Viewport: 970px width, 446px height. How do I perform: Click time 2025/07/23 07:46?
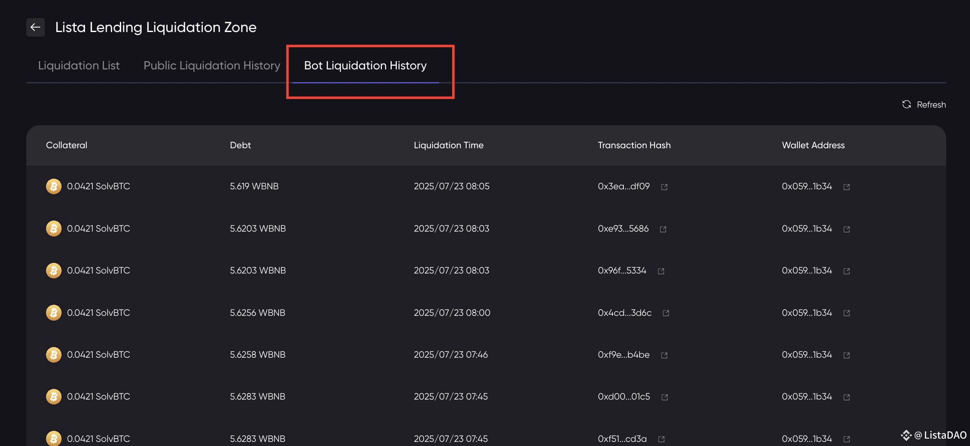click(451, 354)
